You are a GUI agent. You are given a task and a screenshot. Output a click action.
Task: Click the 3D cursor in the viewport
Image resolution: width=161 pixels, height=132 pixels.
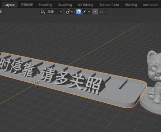[x=37, y=83]
